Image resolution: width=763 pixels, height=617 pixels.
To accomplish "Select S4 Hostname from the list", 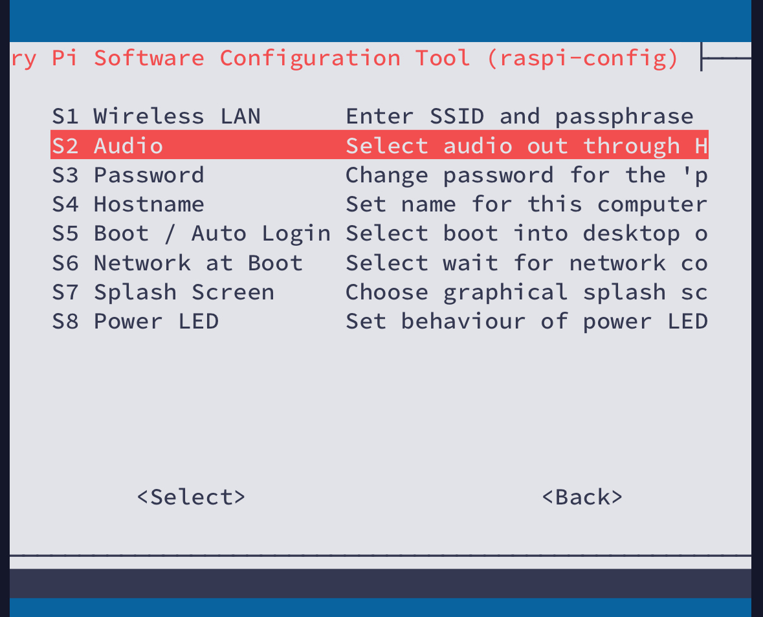I will [128, 204].
